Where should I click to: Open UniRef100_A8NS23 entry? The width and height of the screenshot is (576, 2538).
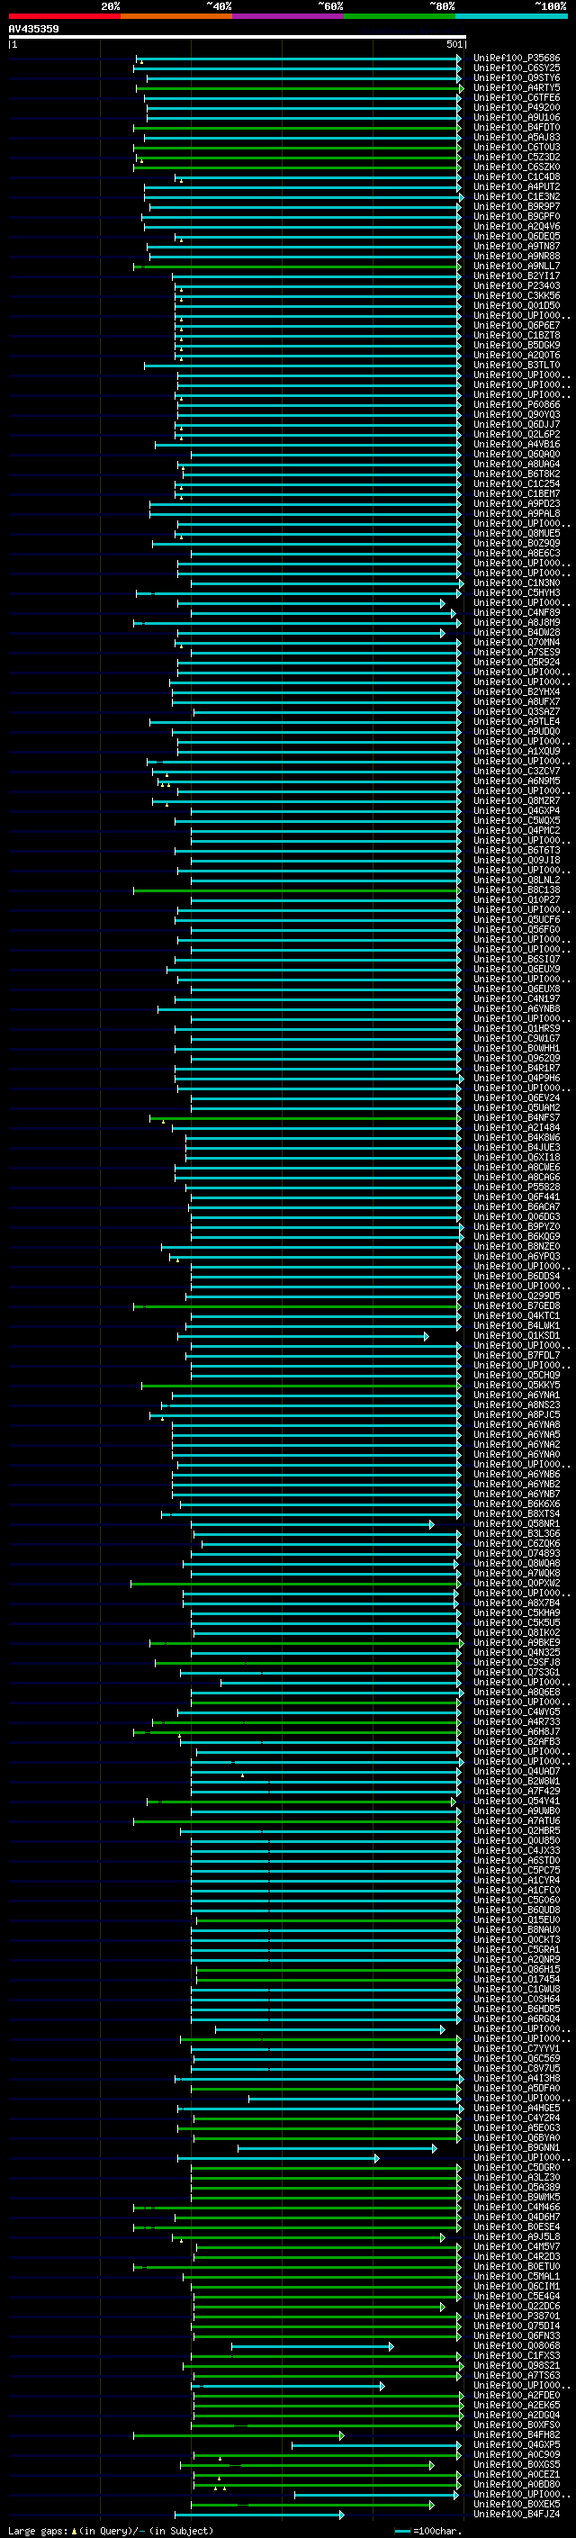517,1405
